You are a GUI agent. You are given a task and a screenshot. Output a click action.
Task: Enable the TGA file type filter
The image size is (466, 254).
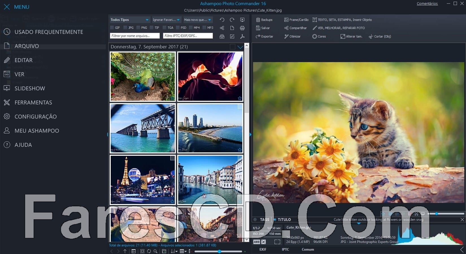click(165, 28)
